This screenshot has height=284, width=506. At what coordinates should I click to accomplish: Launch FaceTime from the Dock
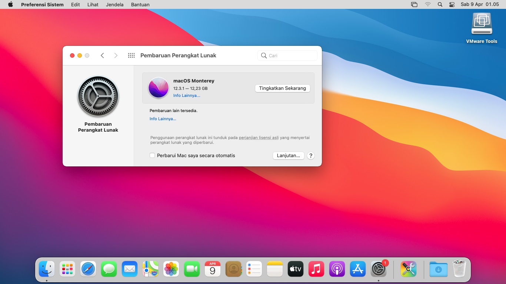coord(192,269)
